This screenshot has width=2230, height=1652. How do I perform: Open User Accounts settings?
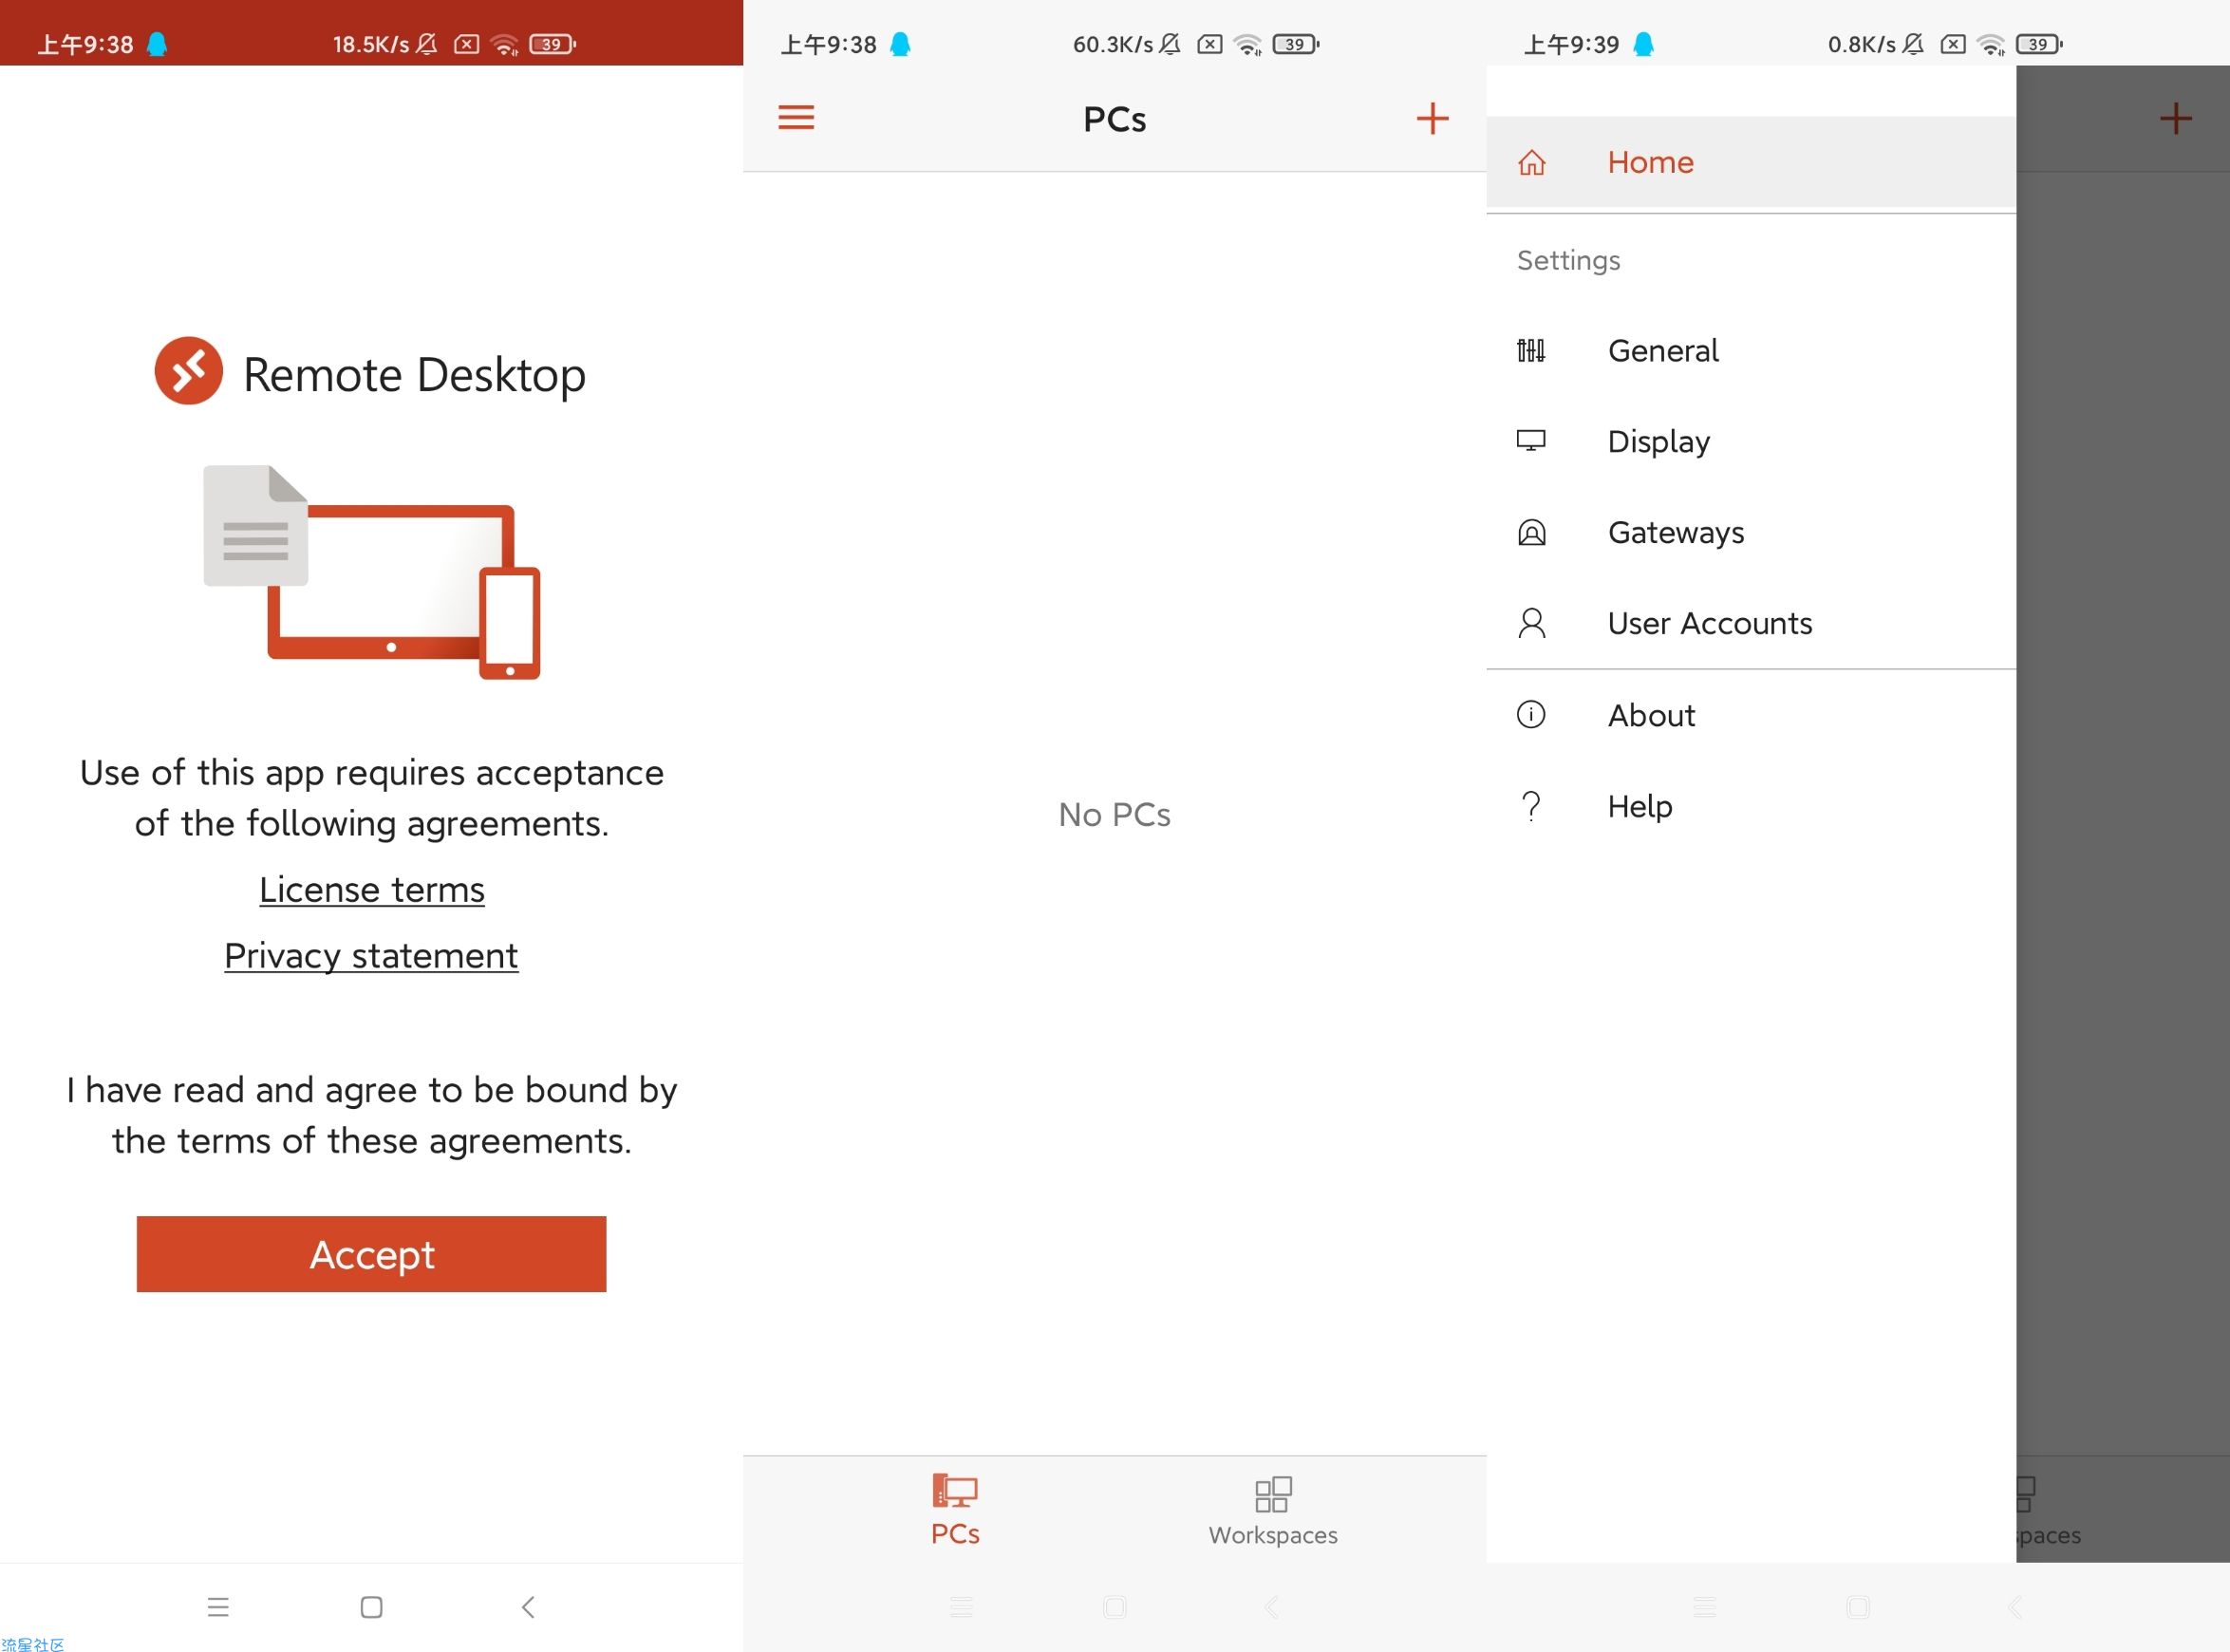pyautogui.click(x=1709, y=623)
